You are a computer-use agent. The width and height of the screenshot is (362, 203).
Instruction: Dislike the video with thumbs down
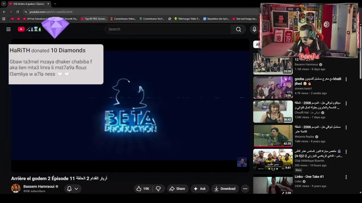pyautogui.click(x=158, y=189)
